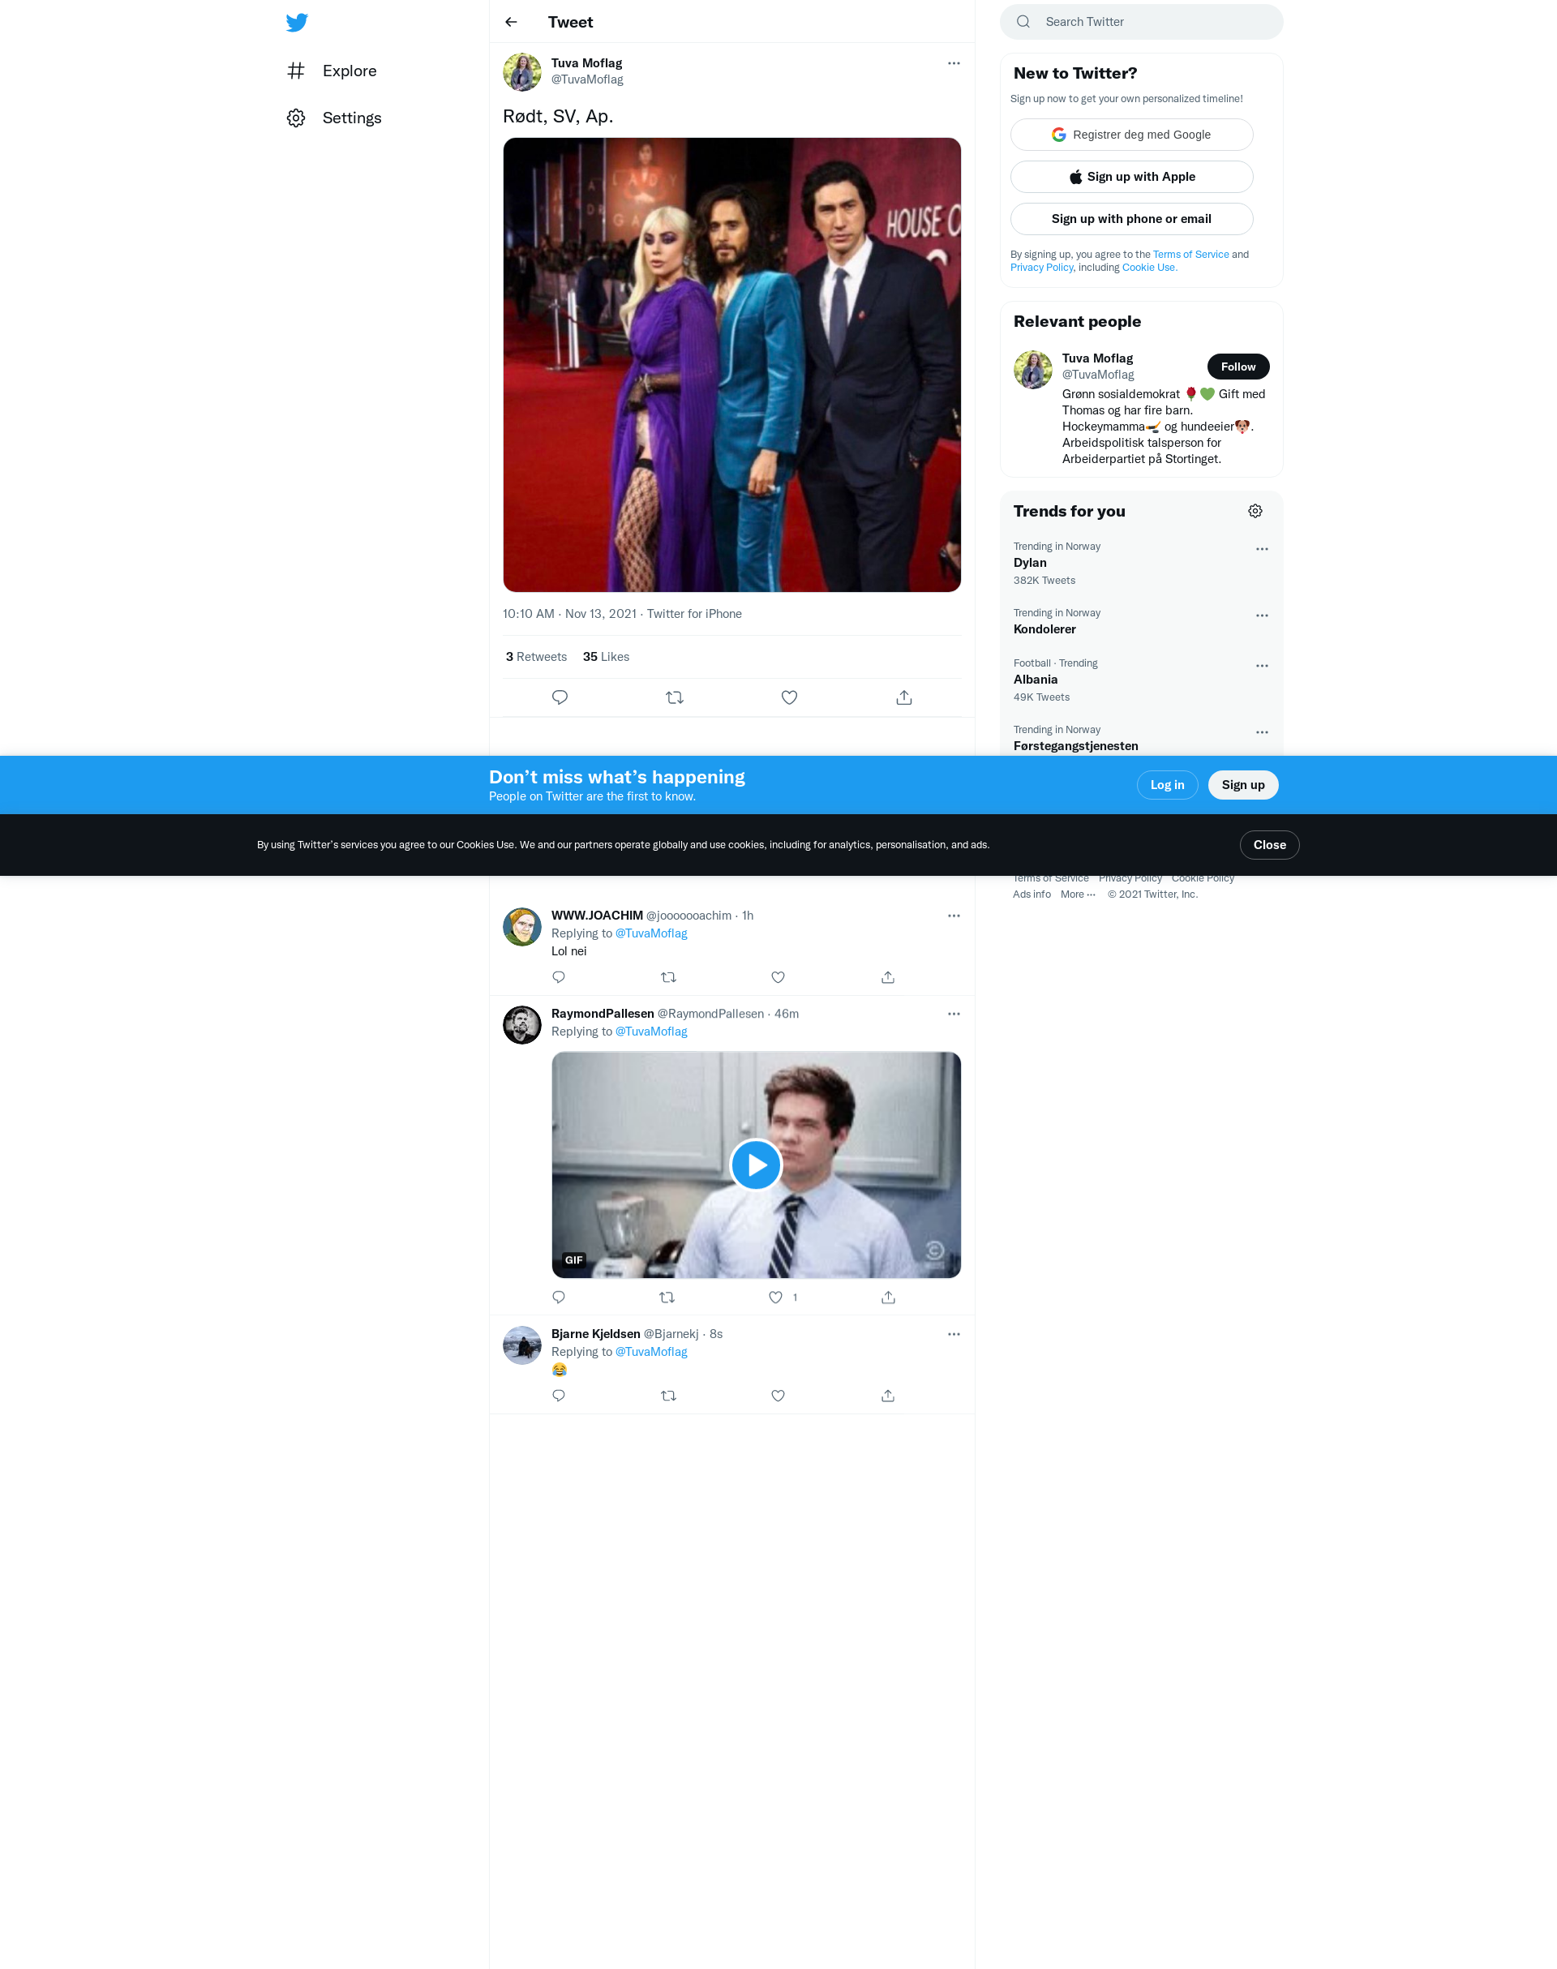Open more options on main tweet
The height and width of the screenshot is (1969, 1557).
[954, 64]
